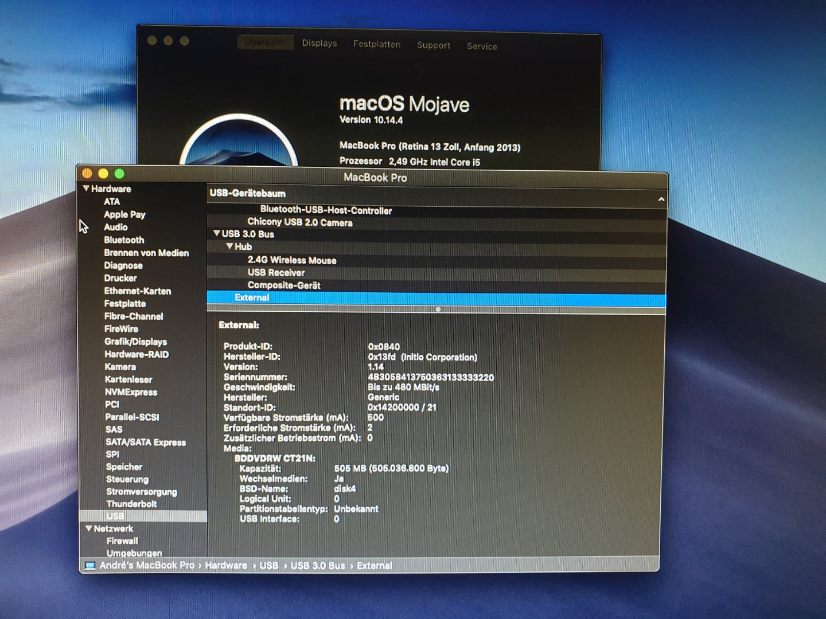Select USB Receiver in device tree
Viewport: 826px width, 619px height.
(276, 273)
